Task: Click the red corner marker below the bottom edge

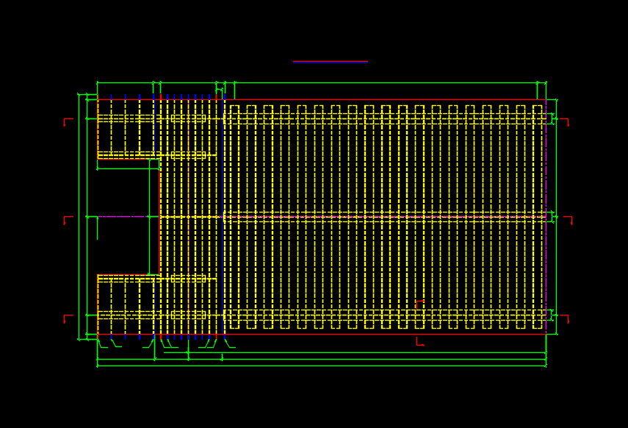Action: tap(419, 342)
